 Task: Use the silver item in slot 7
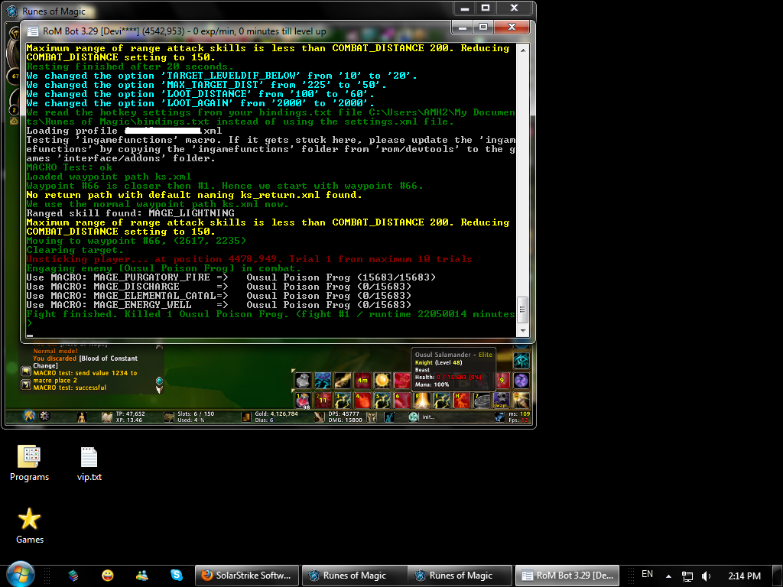pyautogui.click(x=482, y=401)
